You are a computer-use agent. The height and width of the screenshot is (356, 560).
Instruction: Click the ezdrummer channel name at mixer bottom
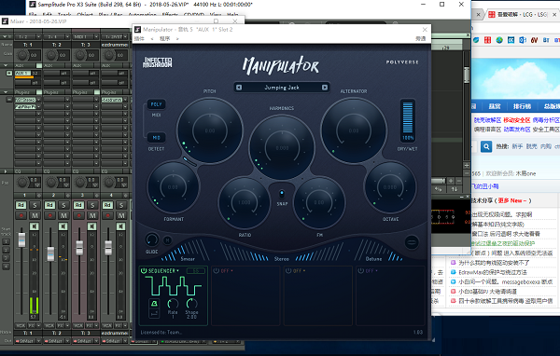[115, 333]
